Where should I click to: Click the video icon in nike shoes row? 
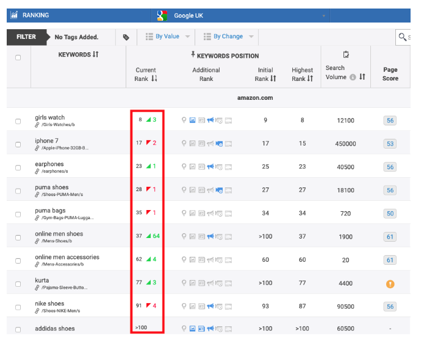(219, 306)
